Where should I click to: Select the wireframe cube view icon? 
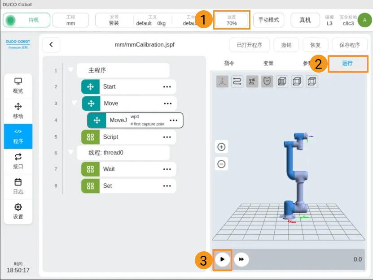coord(297,82)
